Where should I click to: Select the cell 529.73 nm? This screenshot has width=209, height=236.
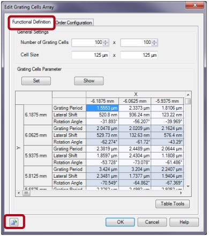click(x=102, y=135)
